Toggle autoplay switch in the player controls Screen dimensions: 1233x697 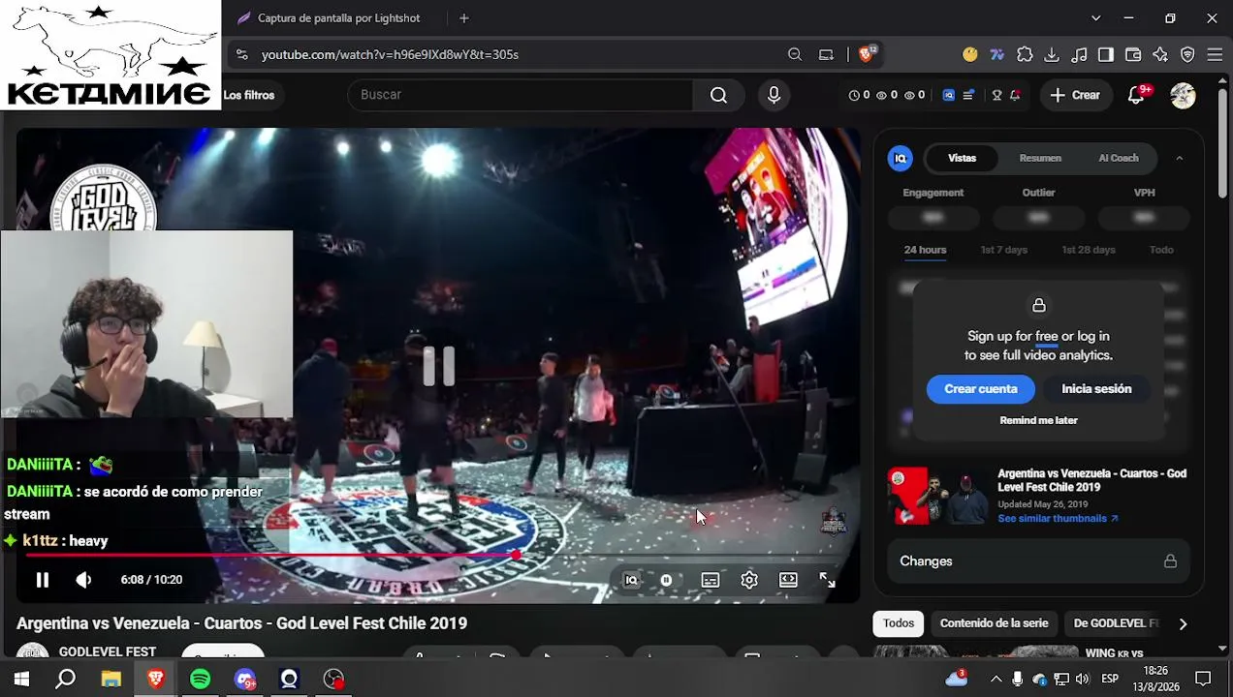click(x=666, y=580)
